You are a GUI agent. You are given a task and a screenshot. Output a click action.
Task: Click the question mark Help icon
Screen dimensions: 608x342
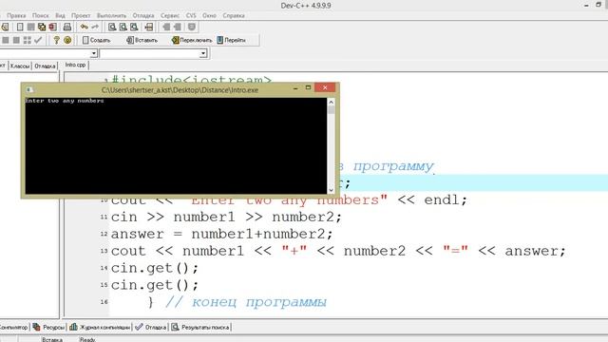56,40
